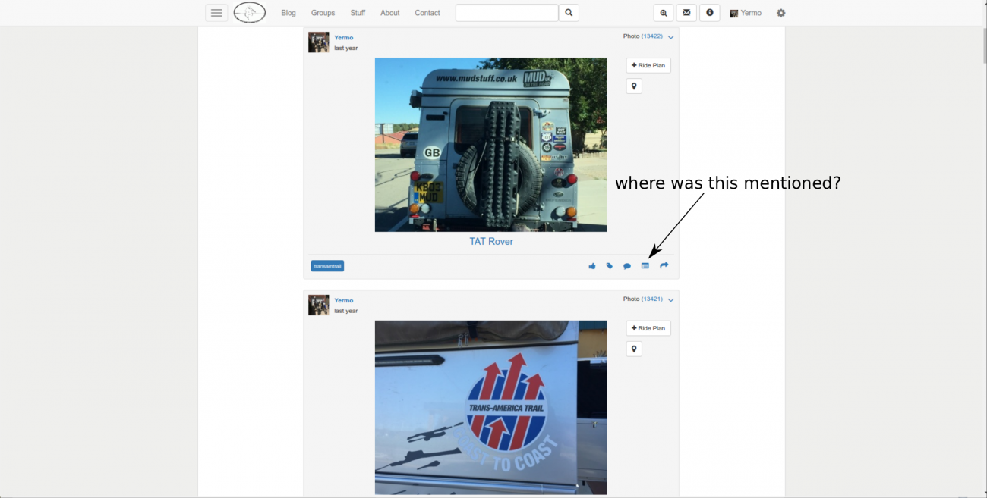Click the magnifier search button beside the search field
987x498 pixels.
click(569, 13)
